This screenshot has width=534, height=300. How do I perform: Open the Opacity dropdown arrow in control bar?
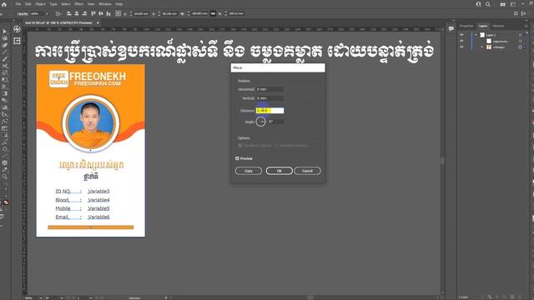[47, 14]
